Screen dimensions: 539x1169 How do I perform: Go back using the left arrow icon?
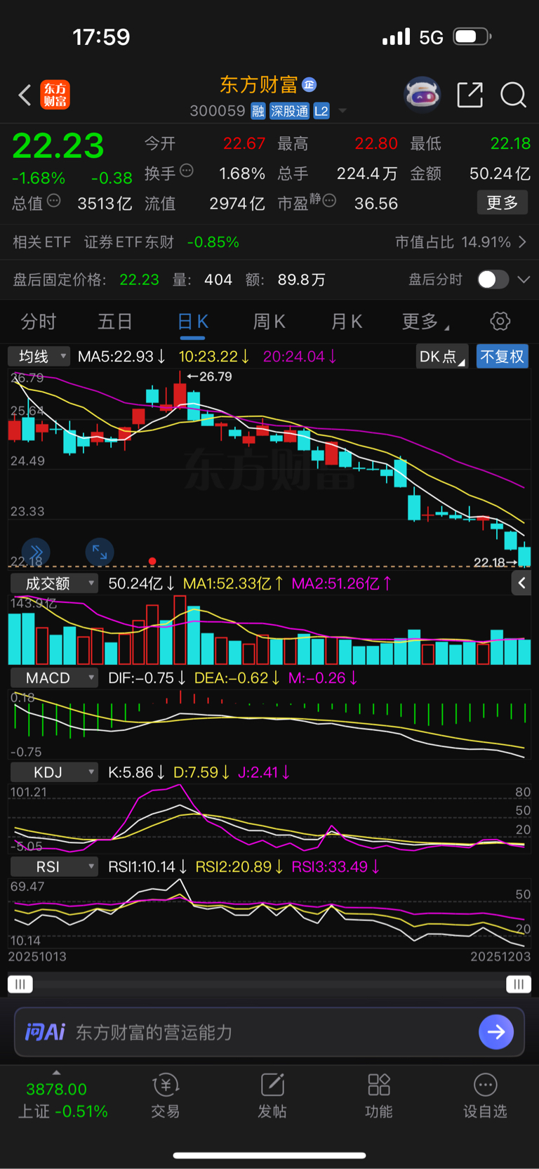coord(25,95)
